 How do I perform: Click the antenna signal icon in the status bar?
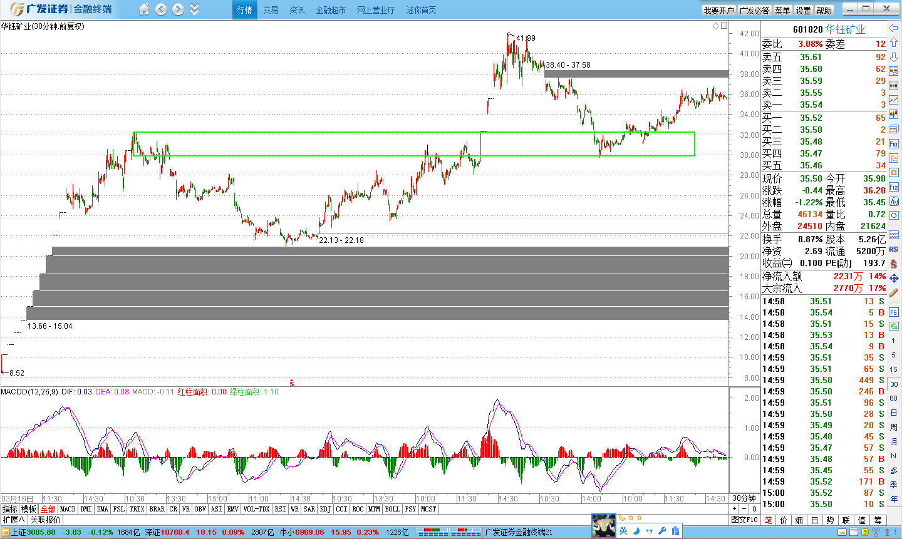(x=876, y=532)
